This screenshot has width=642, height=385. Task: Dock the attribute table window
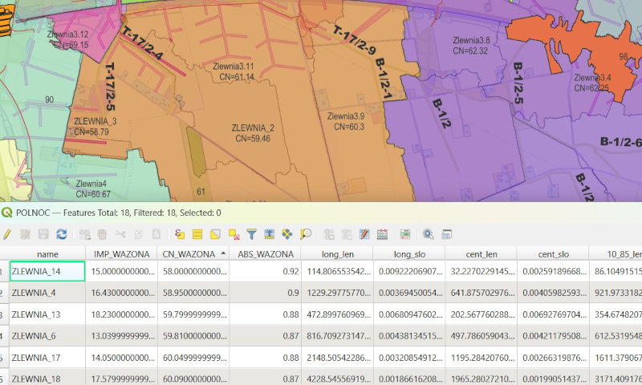(x=447, y=234)
